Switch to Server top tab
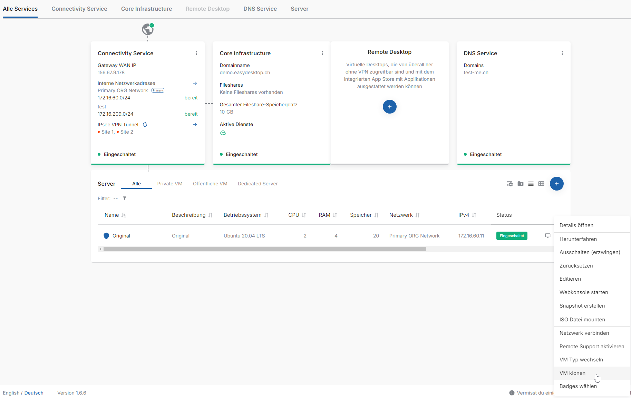The width and height of the screenshot is (631, 398). point(299,9)
